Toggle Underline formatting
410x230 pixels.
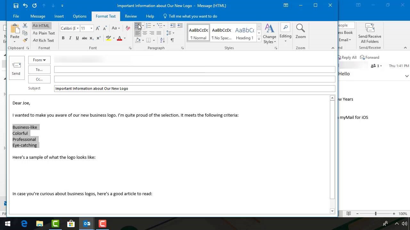[x=77, y=38]
